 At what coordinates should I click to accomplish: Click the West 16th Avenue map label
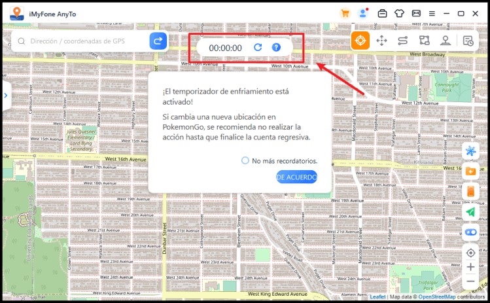point(126,159)
